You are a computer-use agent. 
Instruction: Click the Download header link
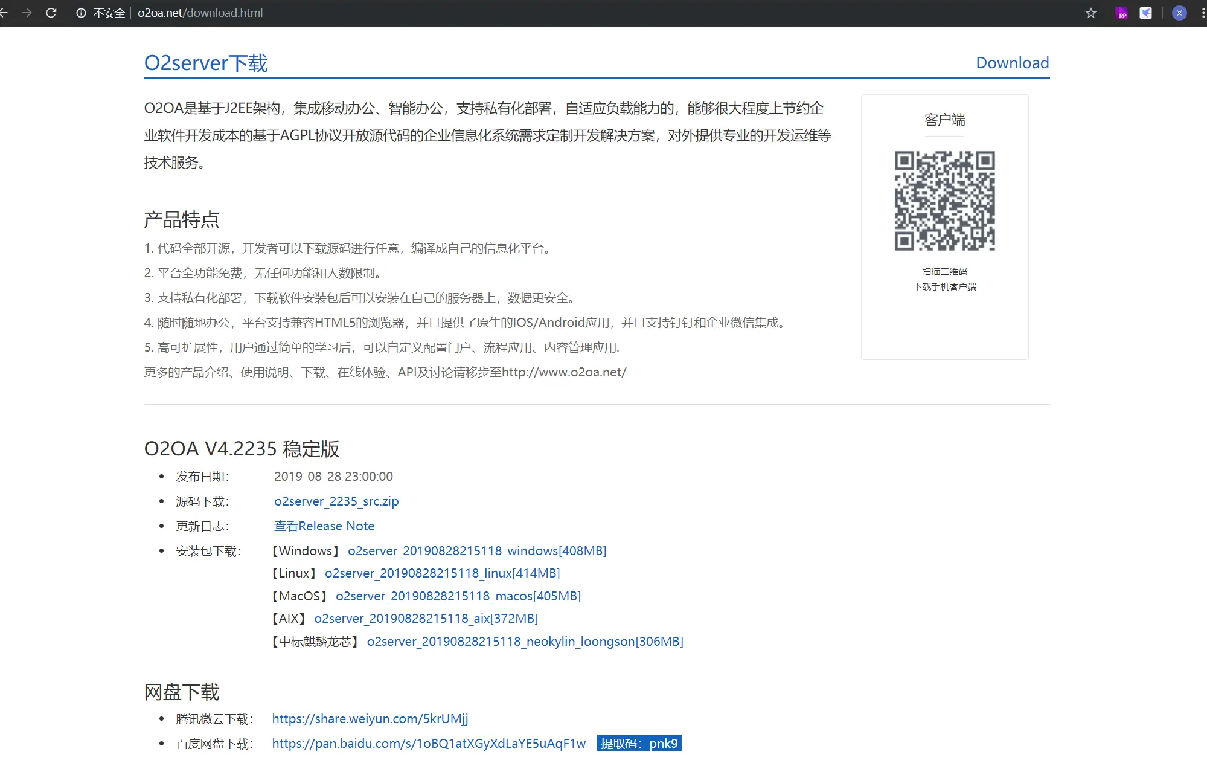tap(1012, 63)
